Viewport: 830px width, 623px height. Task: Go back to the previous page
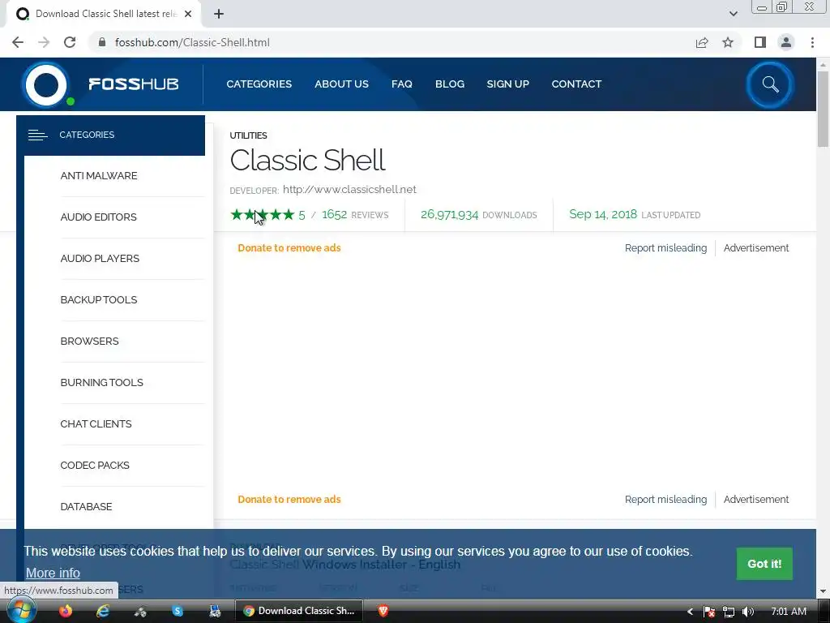[18, 42]
